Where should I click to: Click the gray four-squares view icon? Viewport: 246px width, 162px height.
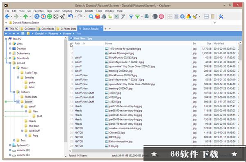pyautogui.click(x=170, y=16)
